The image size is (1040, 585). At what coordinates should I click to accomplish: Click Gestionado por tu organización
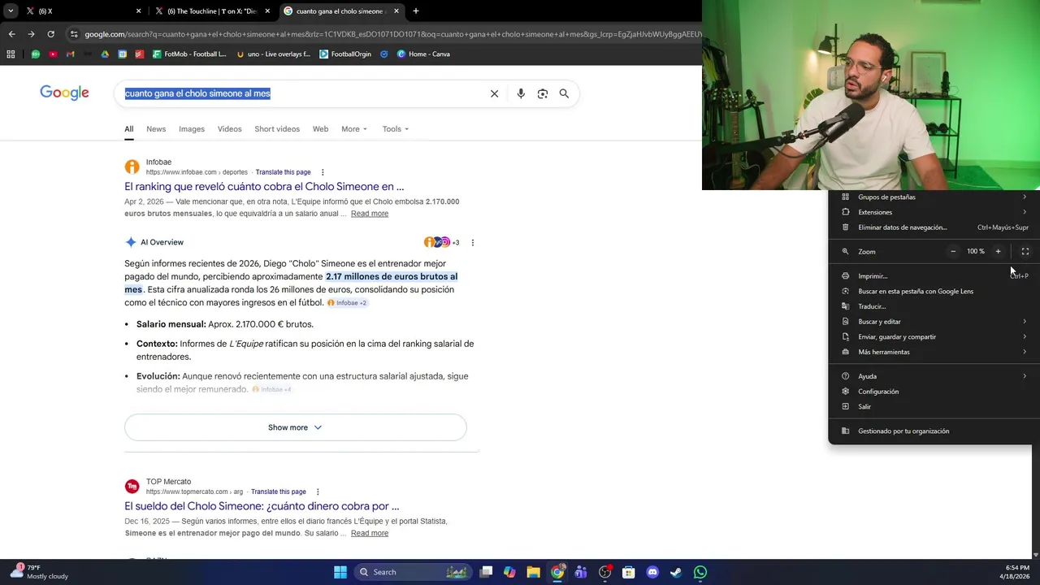click(934, 431)
